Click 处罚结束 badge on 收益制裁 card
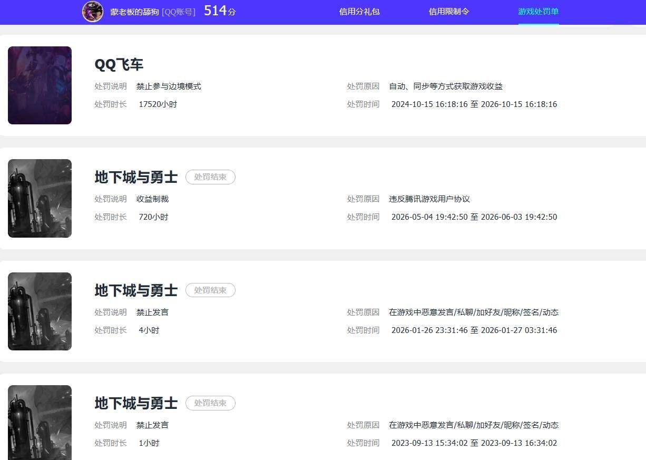The height and width of the screenshot is (460, 646). click(x=210, y=177)
